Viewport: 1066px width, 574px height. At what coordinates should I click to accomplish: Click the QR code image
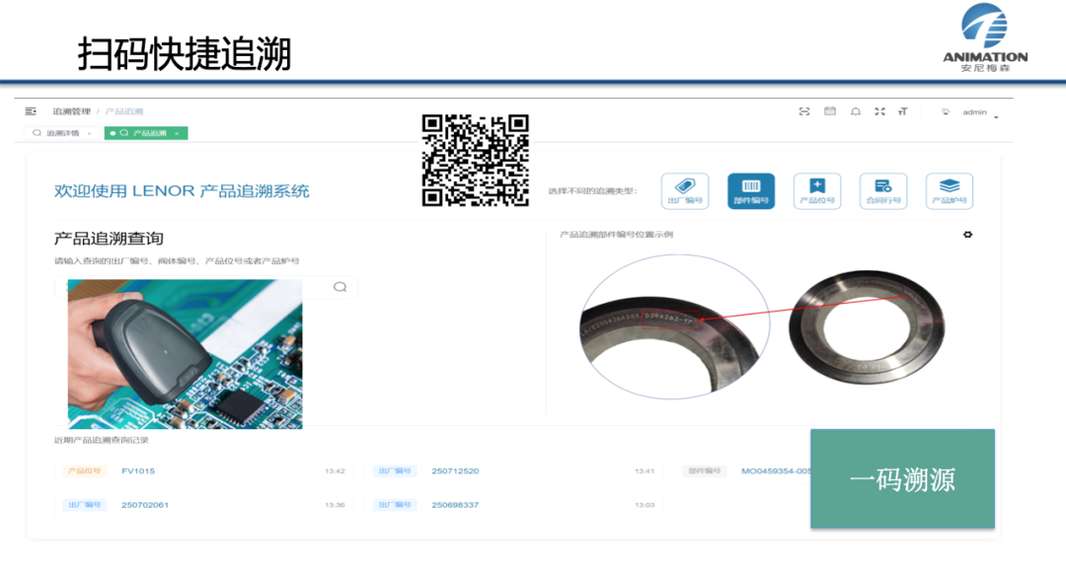(x=475, y=161)
